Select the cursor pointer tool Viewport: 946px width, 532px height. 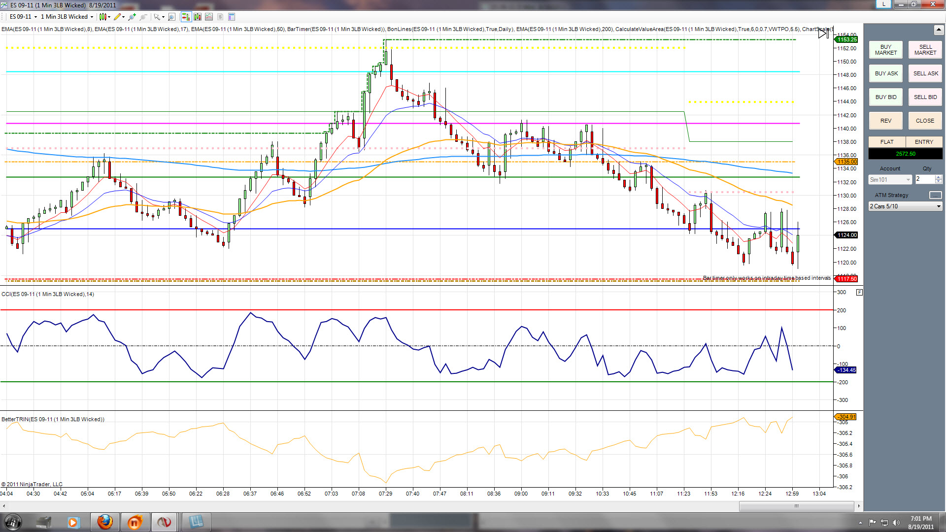pyautogui.click(x=157, y=17)
